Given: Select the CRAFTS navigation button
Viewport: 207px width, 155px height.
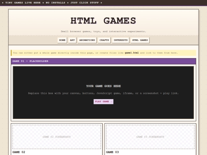Looking at the screenshot, I should point(104,40).
